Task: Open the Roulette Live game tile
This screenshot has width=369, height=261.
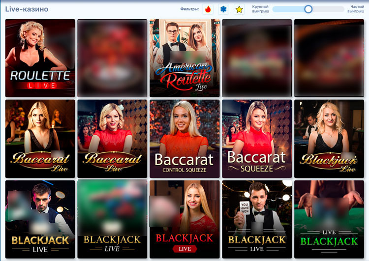Action: click(40, 58)
